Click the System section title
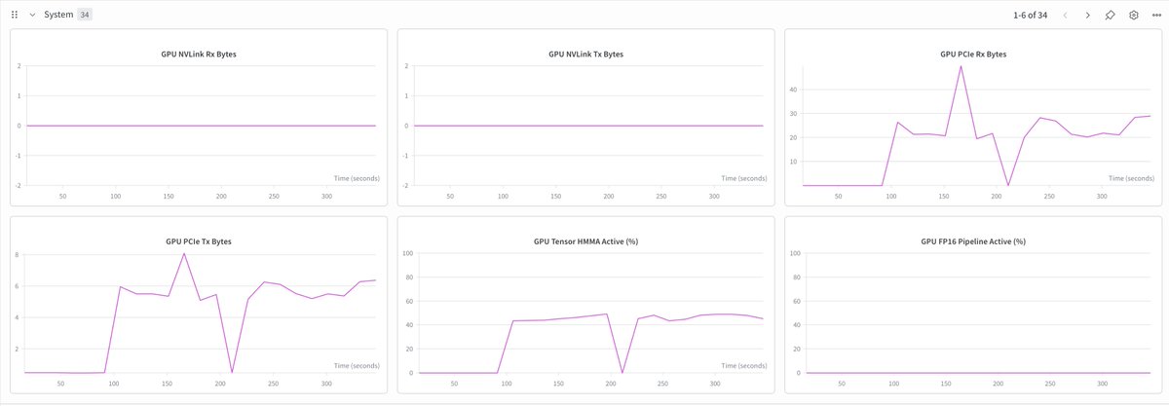 58,16
